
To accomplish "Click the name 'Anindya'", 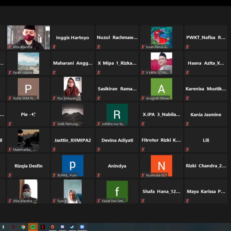I will click(117, 166).
